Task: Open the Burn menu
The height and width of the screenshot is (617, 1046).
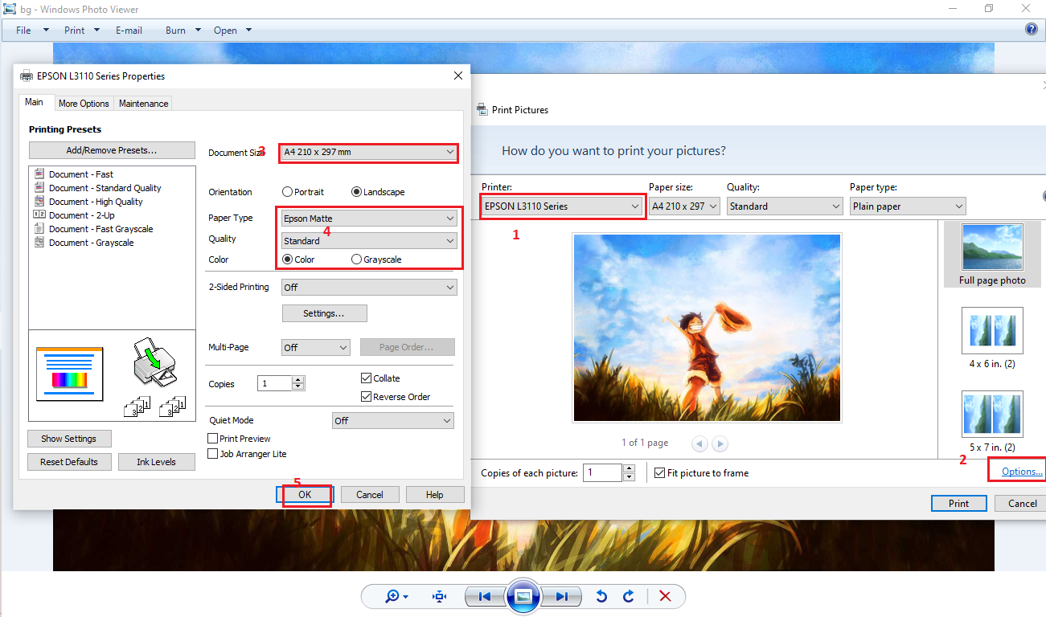Action: [183, 31]
